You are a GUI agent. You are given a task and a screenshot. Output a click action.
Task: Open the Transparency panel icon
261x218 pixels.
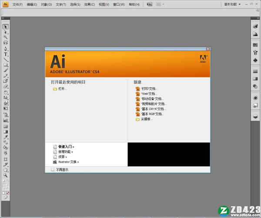pyautogui.click(x=255, y=86)
